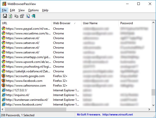Select the https://www.paypal.com/nl/we... row

76,29
